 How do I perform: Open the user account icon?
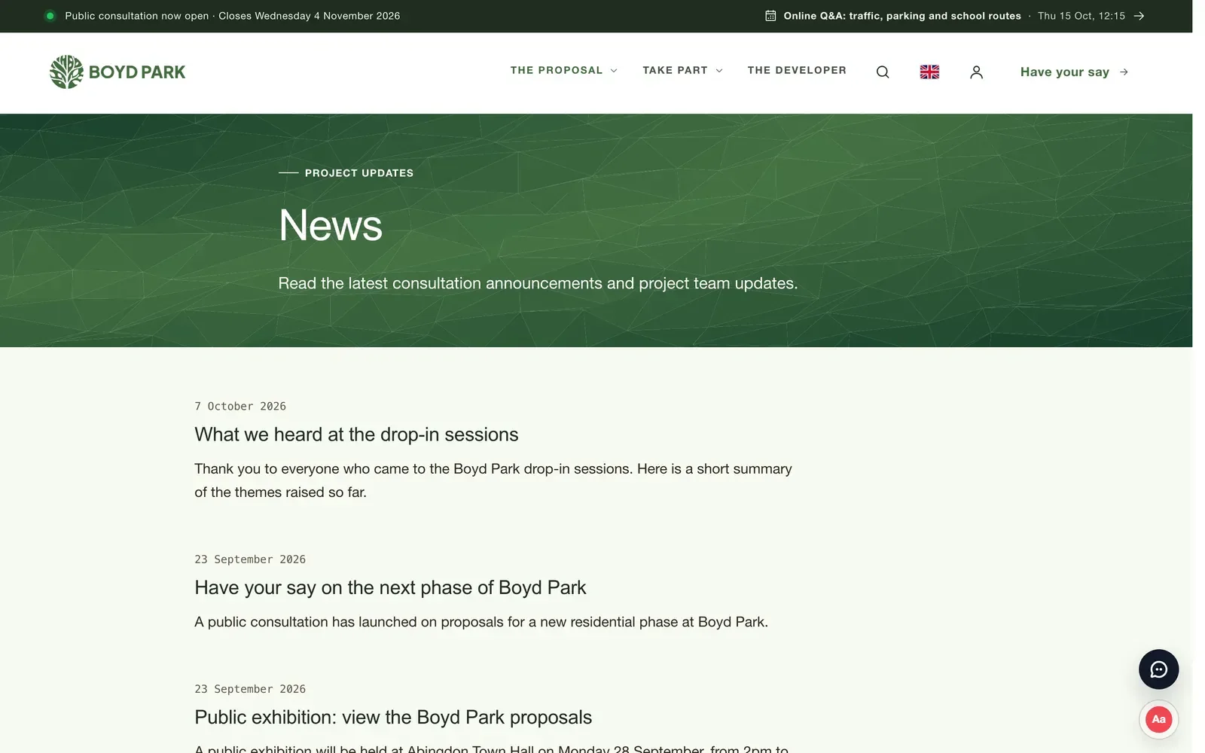(976, 72)
